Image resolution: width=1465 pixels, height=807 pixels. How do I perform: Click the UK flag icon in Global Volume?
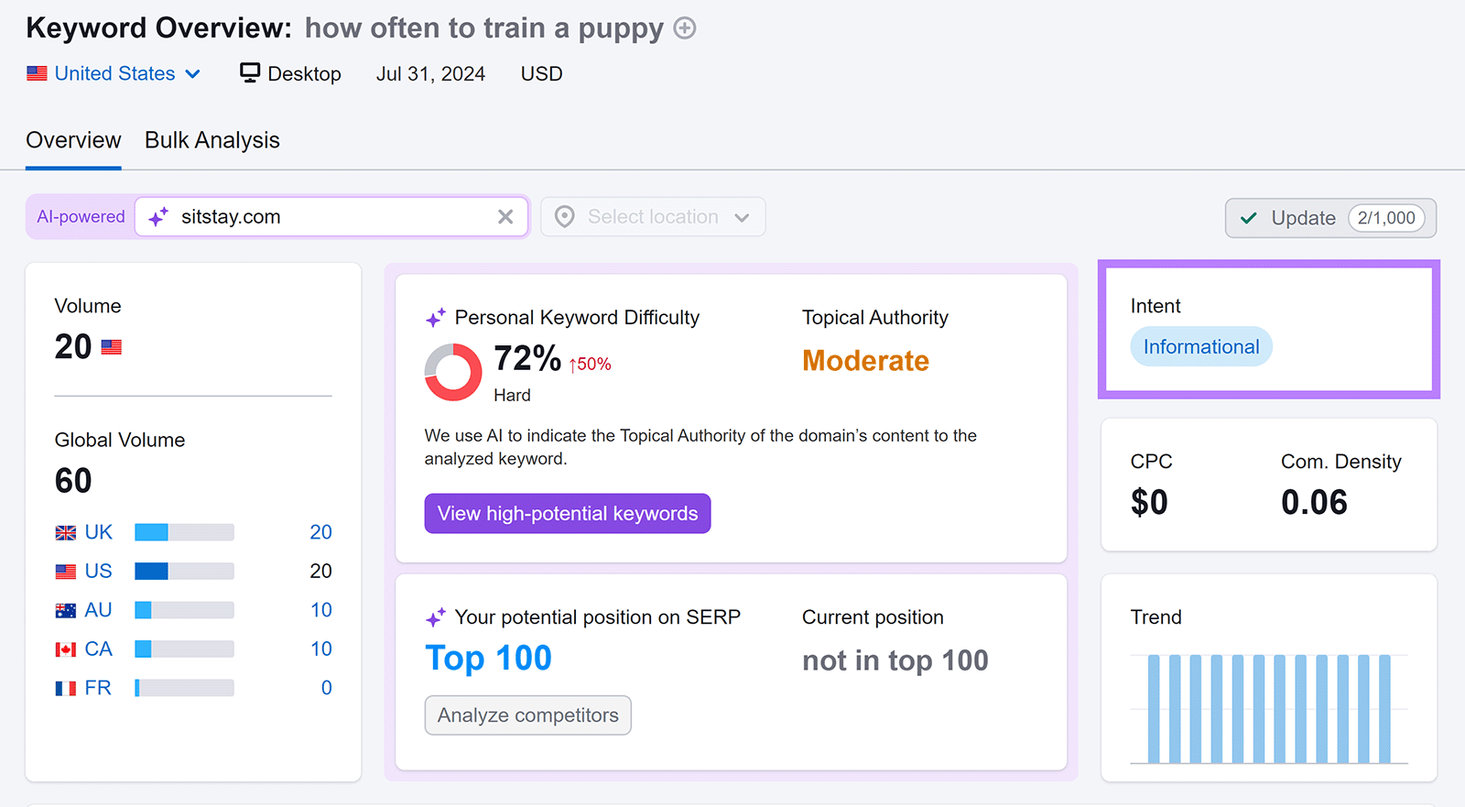click(66, 533)
